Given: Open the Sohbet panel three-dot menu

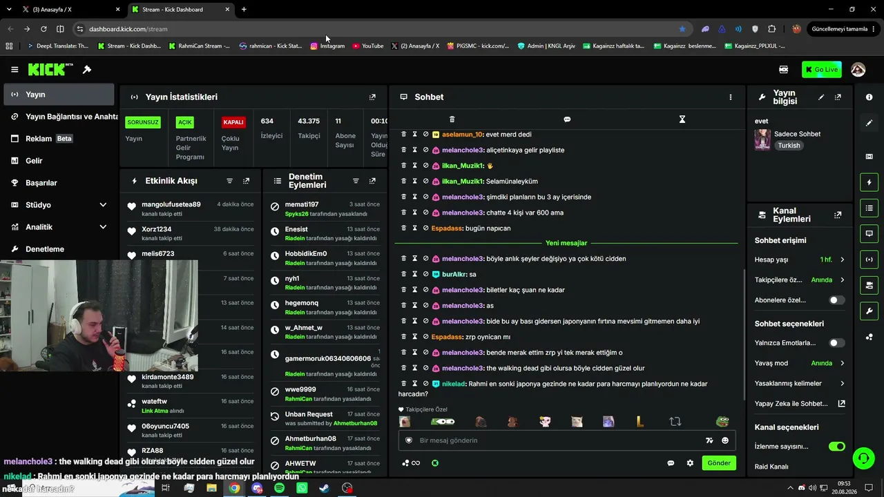Looking at the screenshot, I should tap(730, 97).
